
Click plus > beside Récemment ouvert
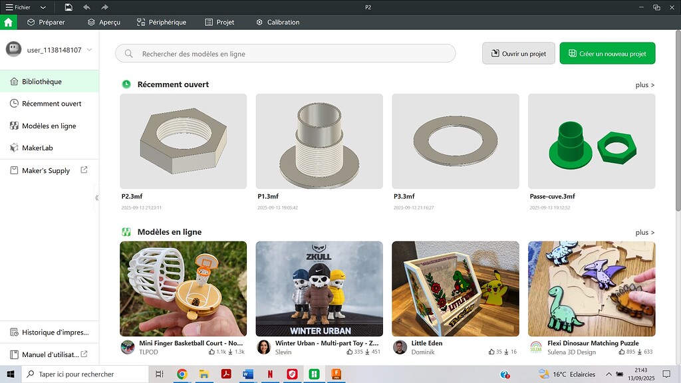pos(645,85)
